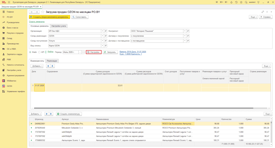Click the horizontal scrollbar of settlements table

(143, 108)
